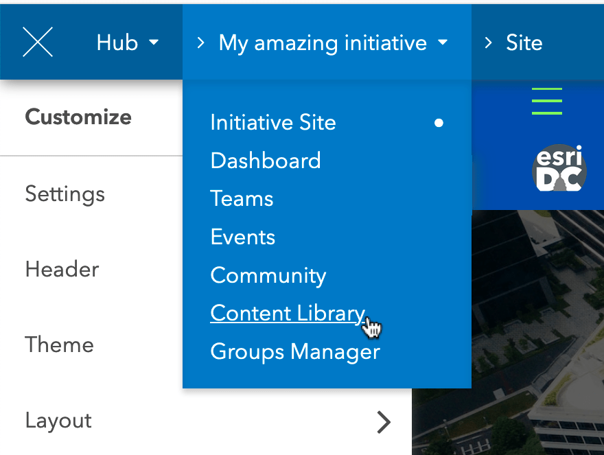Choose Teams in the dropdown menu
This screenshot has height=455, width=604.
[242, 198]
